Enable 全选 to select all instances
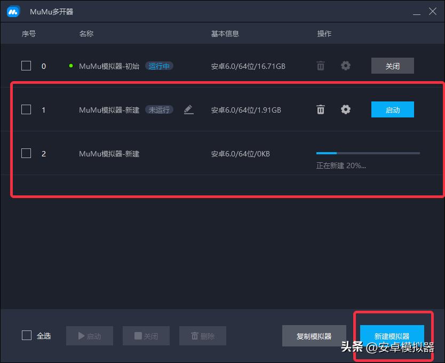 tap(26, 336)
